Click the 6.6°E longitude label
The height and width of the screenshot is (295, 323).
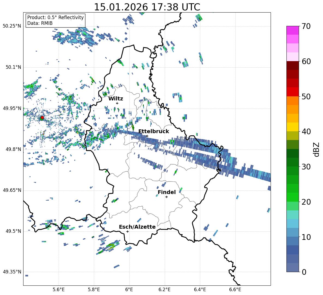235,290
